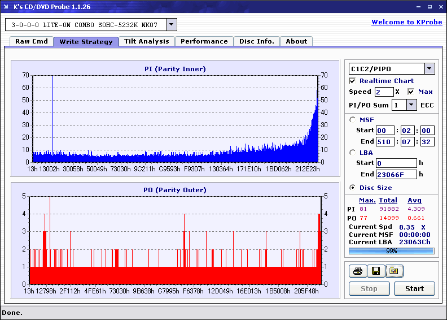Choose the LBA range option

[x=353, y=152]
